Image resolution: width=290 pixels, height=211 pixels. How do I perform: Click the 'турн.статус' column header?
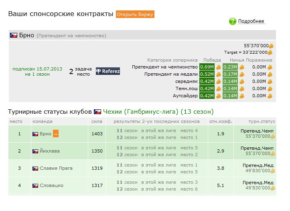(x=262, y=121)
